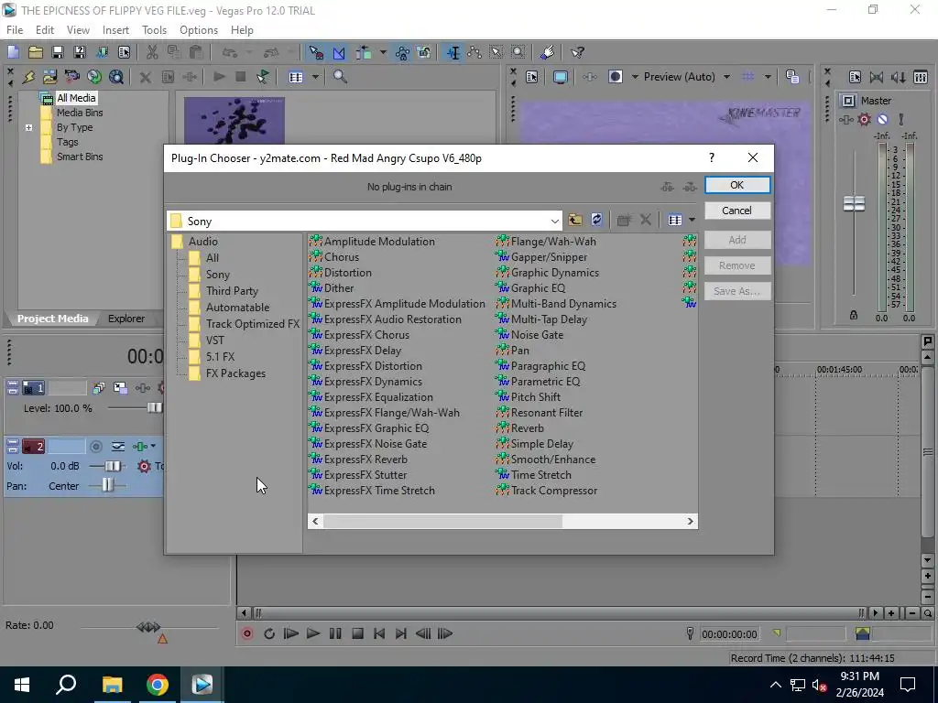Screen dimensions: 938x703
Task: Click Dim Output speaker icon in mixer
Action: pos(898,77)
